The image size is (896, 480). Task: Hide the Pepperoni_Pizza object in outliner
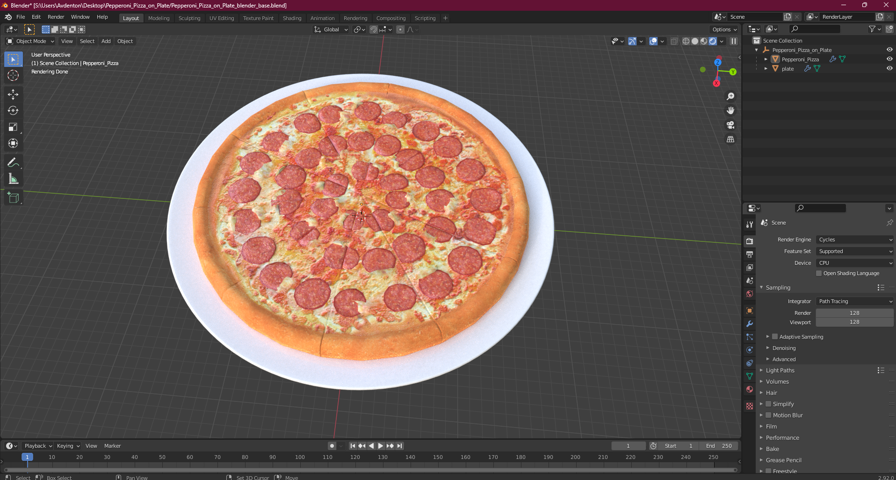[x=889, y=59]
